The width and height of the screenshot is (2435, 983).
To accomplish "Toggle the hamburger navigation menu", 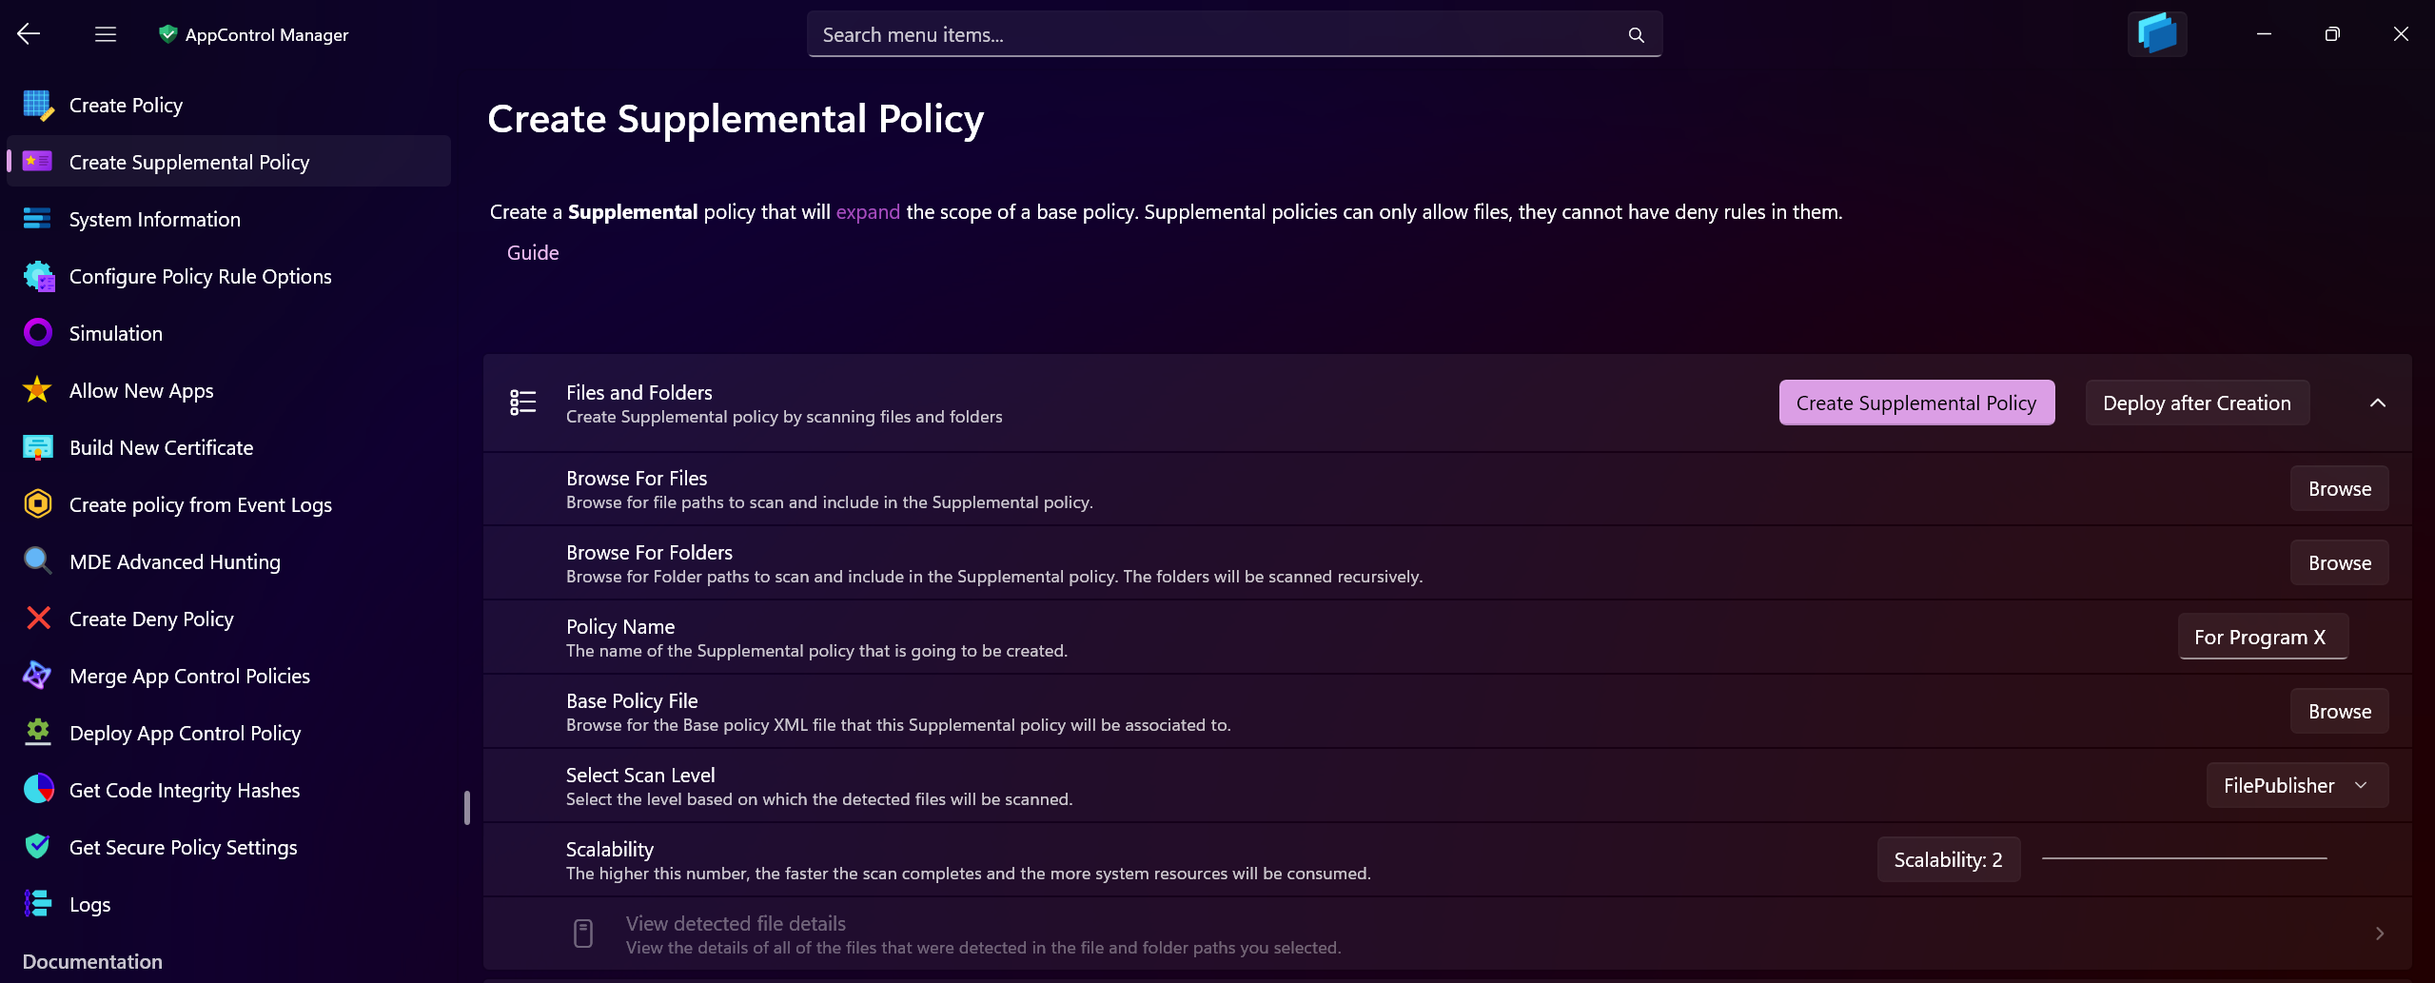I will click(x=106, y=34).
